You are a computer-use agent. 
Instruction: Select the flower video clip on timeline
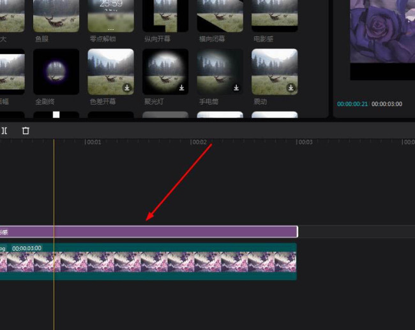148,262
